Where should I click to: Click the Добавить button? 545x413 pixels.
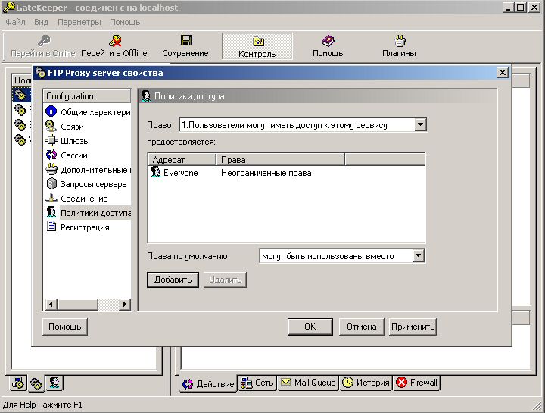(x=173, y=280)
